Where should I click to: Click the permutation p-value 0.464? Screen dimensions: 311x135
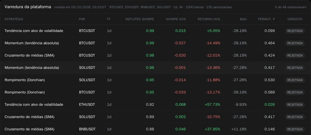click(270, 43)
